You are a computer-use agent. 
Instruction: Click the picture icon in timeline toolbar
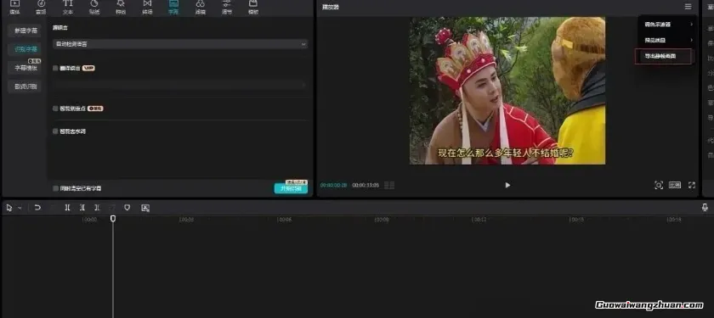(x=145, y=208)
